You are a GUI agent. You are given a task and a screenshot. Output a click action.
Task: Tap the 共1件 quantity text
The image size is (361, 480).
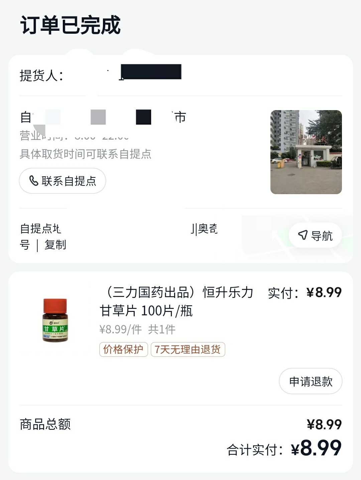162,329
